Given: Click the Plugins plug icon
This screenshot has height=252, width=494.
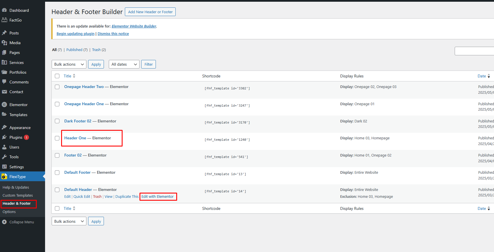Looking at the screenshot, I should point(4,137).
